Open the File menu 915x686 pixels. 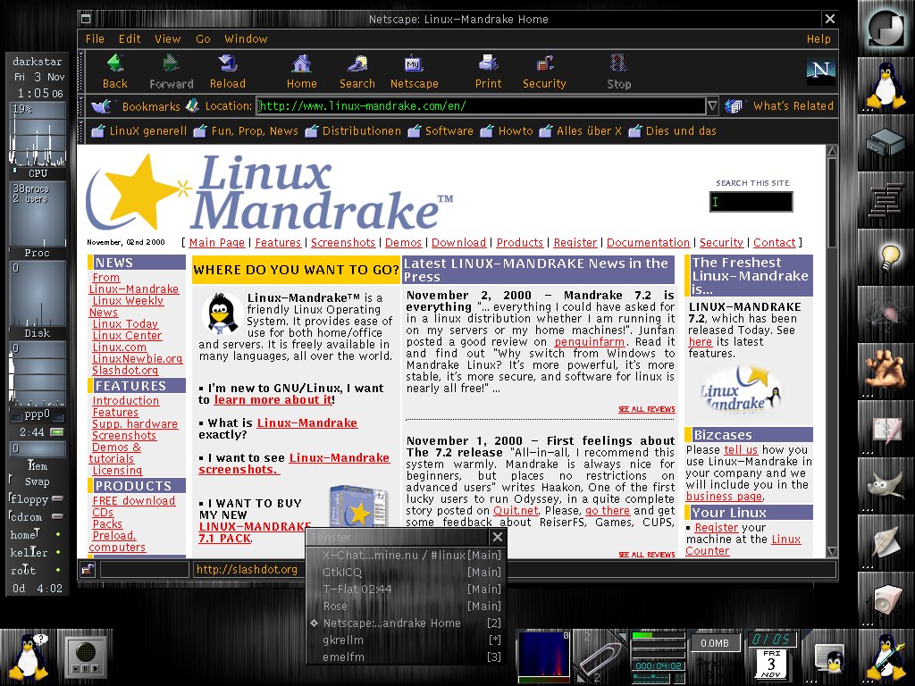(x=94, y=38)
